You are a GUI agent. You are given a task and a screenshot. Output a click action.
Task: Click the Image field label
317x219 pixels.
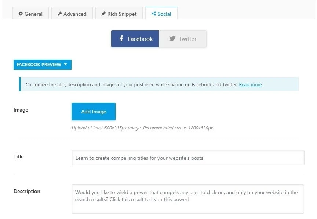point(21,110)
